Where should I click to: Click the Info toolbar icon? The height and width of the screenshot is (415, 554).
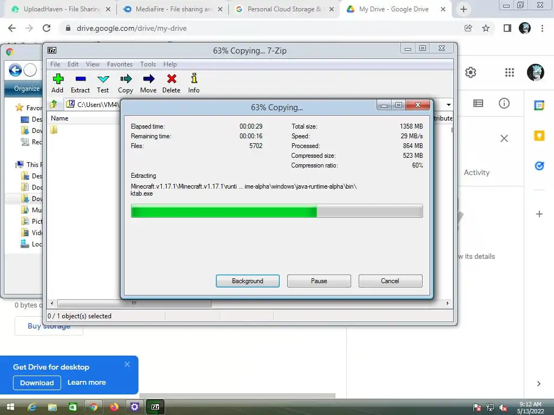(194, 83)
